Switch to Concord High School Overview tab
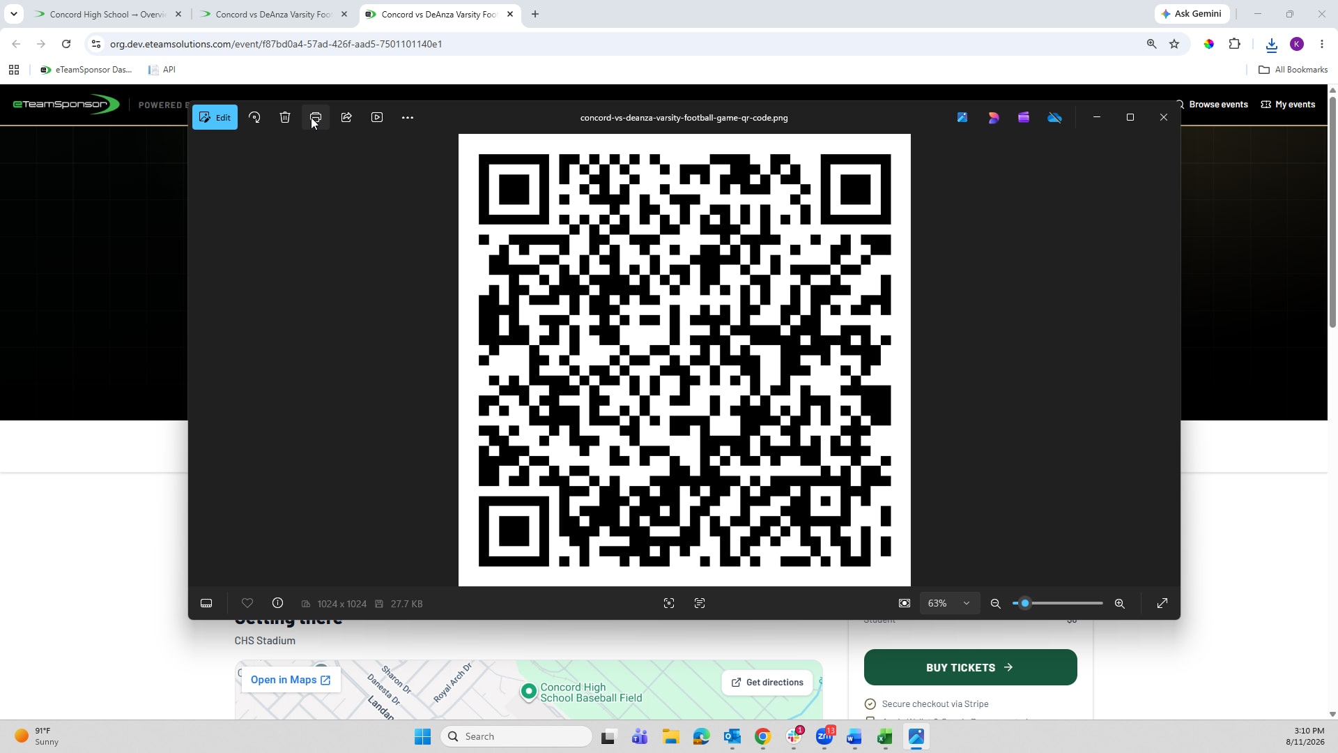The width and height of the screenshot is (1338, 753). point(108,14)
